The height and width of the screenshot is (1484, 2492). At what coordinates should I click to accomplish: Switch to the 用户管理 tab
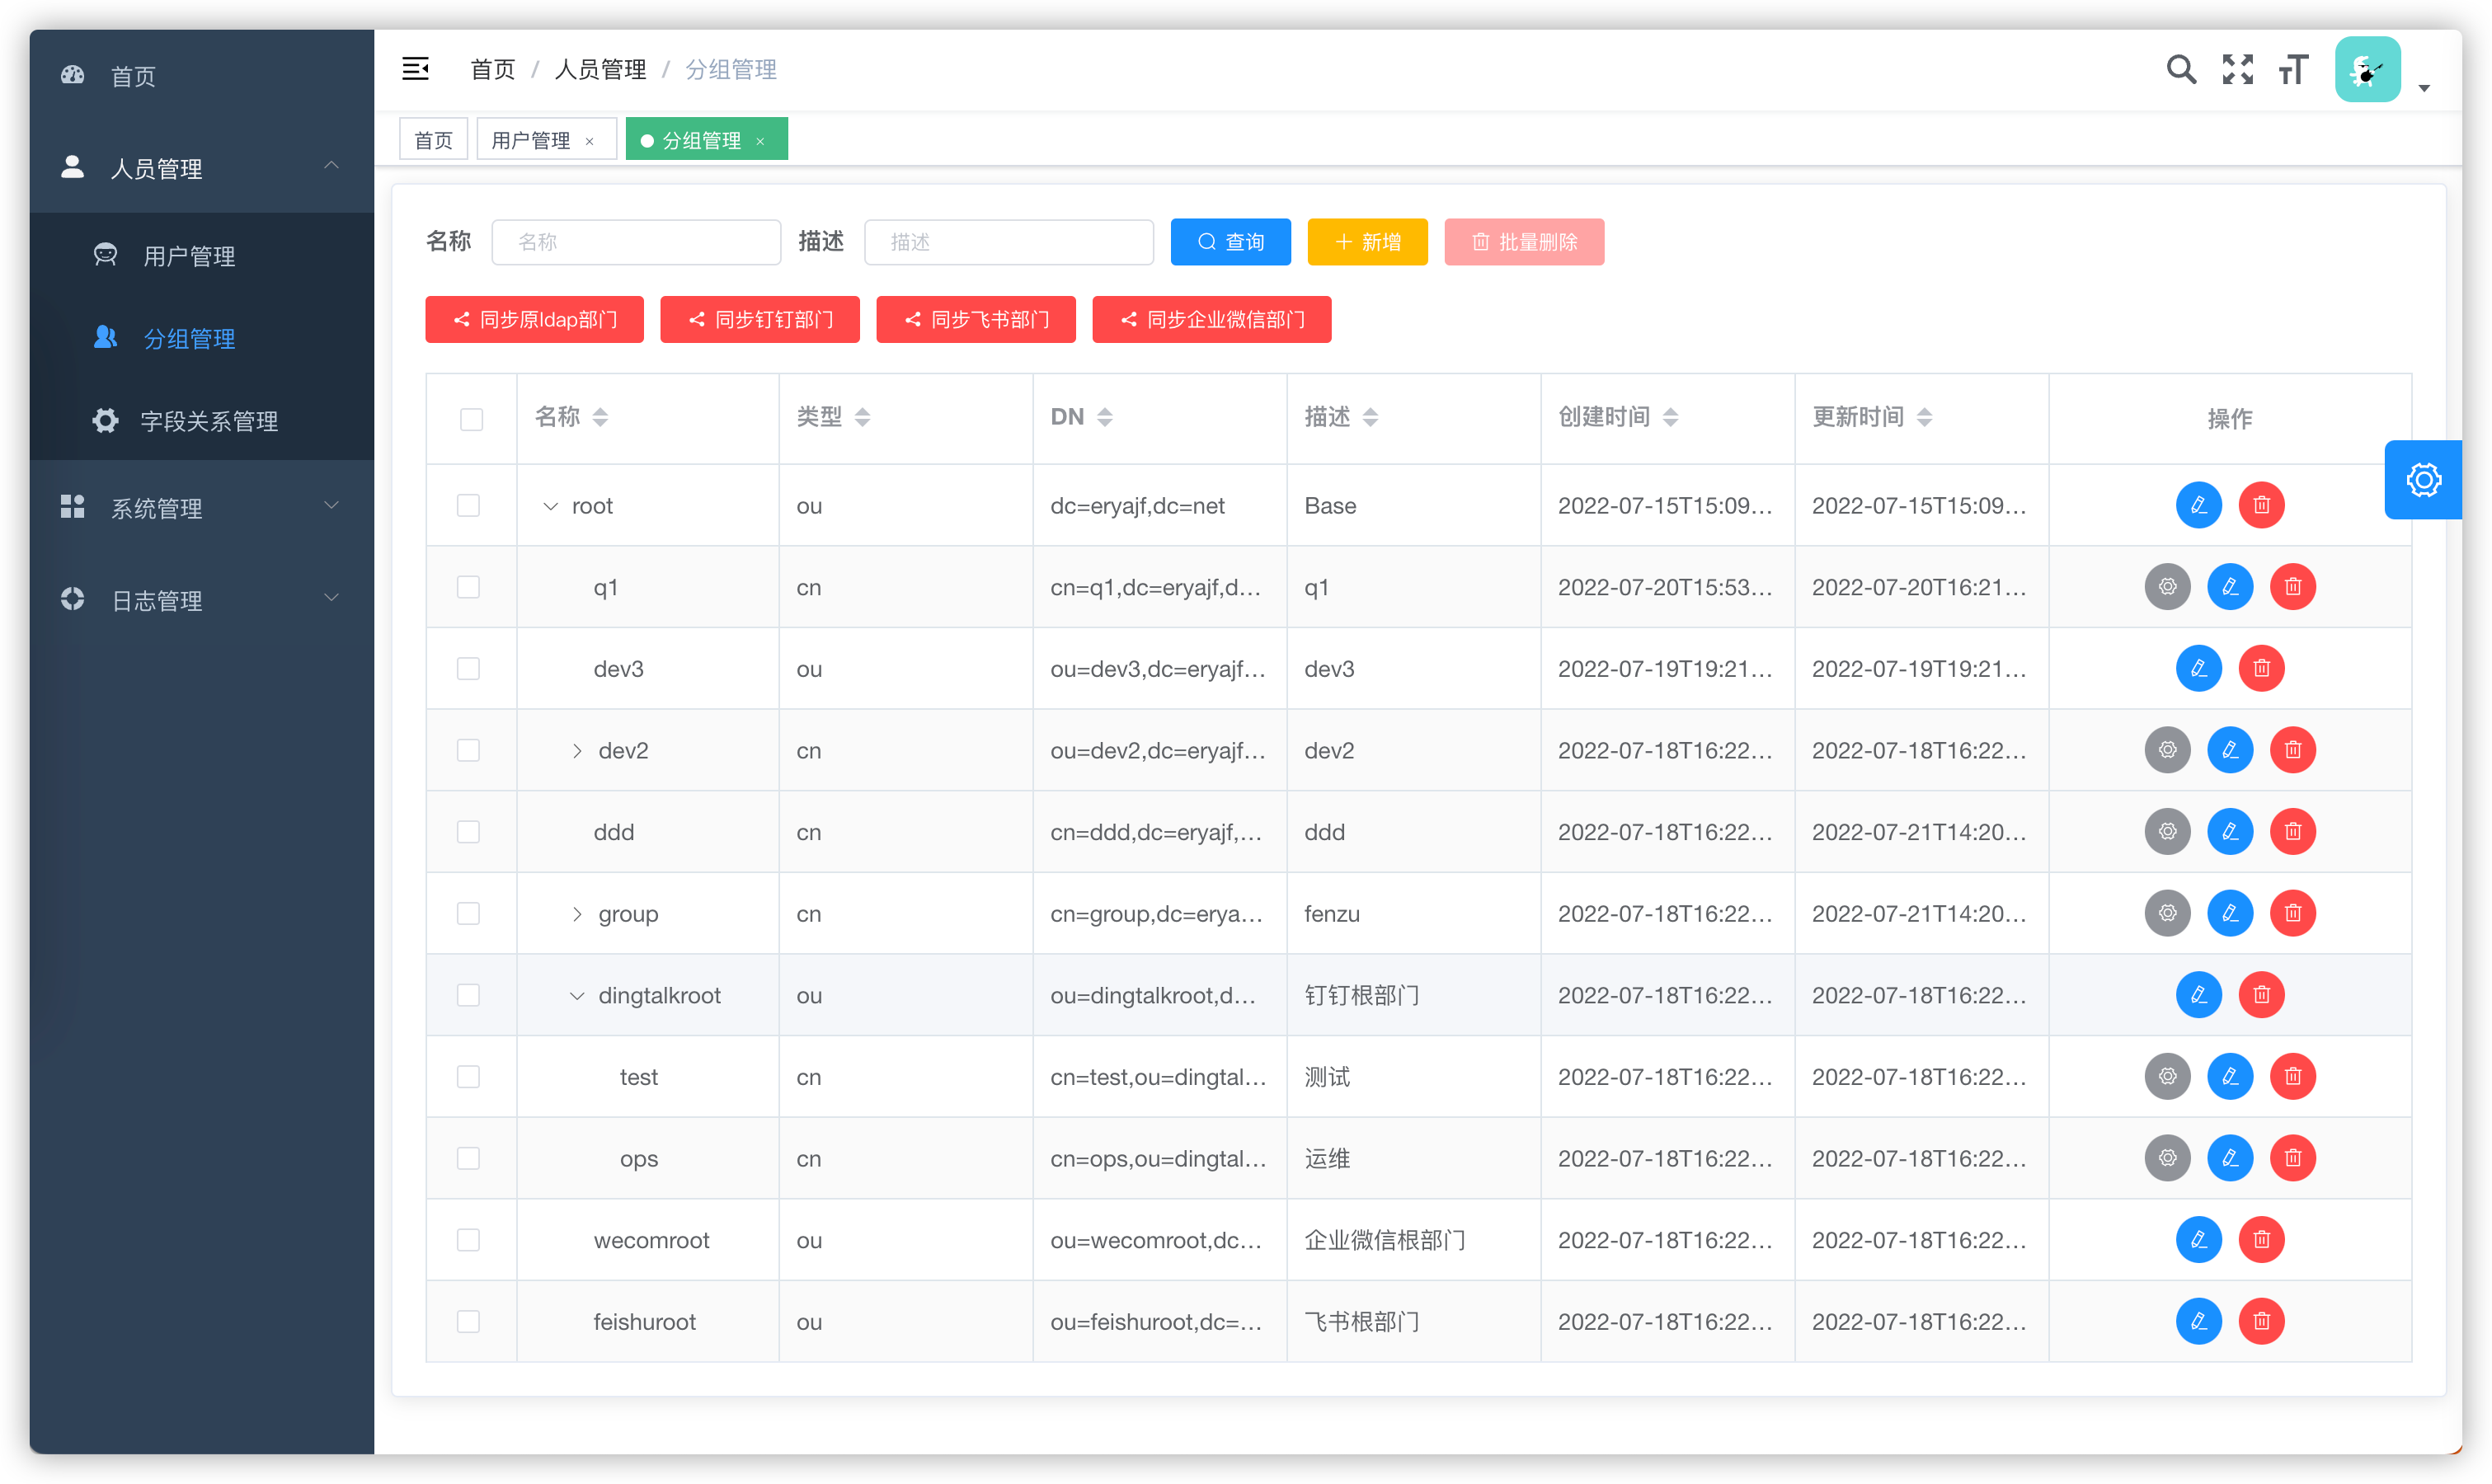[531, 140]
